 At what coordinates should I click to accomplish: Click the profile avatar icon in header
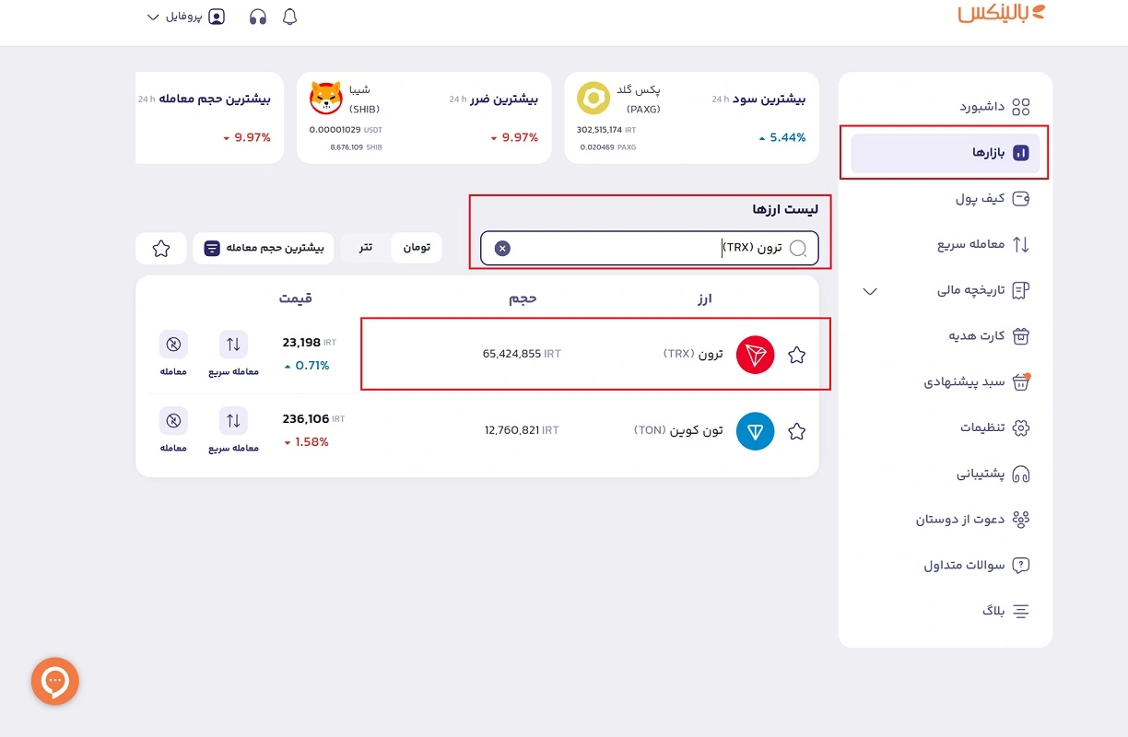click(217, 17)
